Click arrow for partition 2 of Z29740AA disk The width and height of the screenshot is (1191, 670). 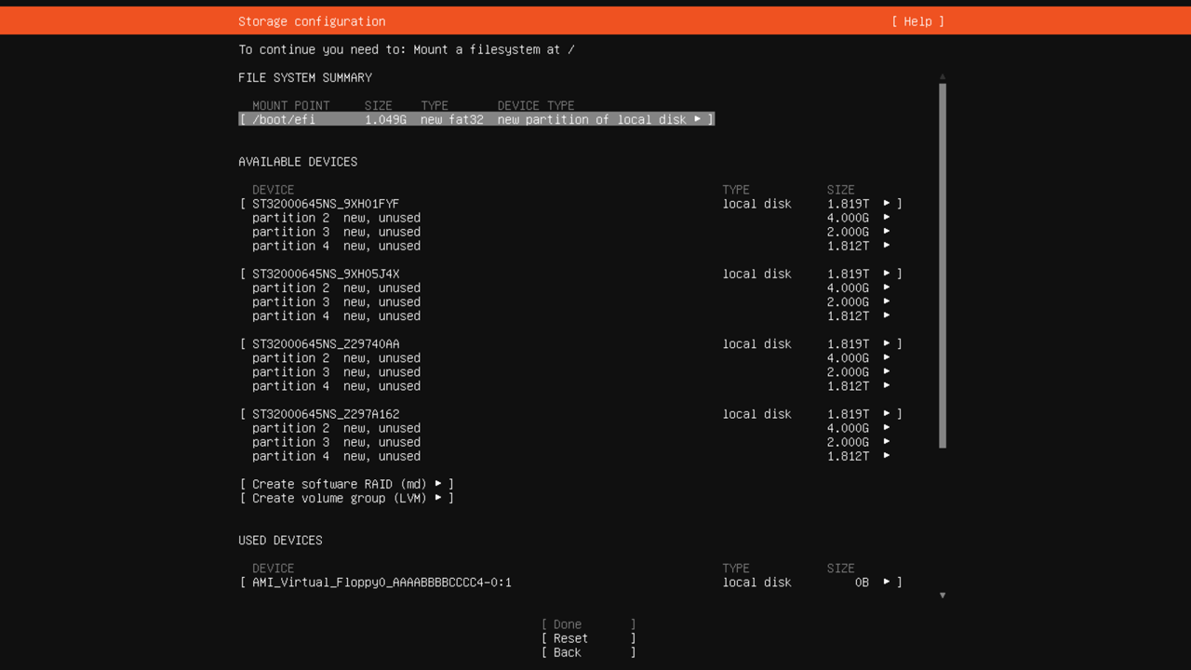(x=886, y=357)
